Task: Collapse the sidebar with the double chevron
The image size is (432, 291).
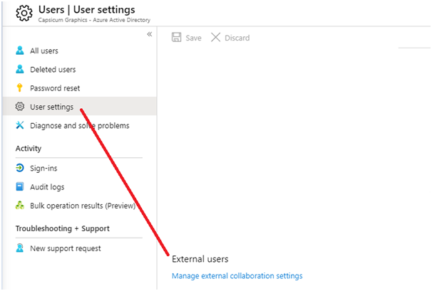Action: click(149, 34)
